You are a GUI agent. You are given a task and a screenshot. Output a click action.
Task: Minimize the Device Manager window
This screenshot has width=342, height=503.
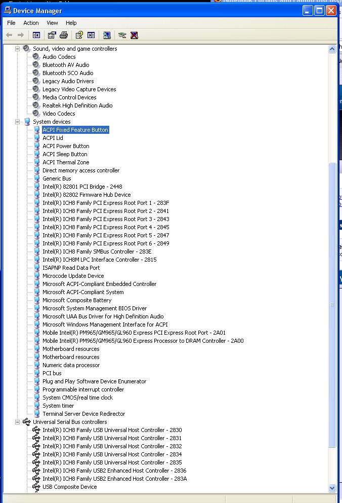point(307,11)
